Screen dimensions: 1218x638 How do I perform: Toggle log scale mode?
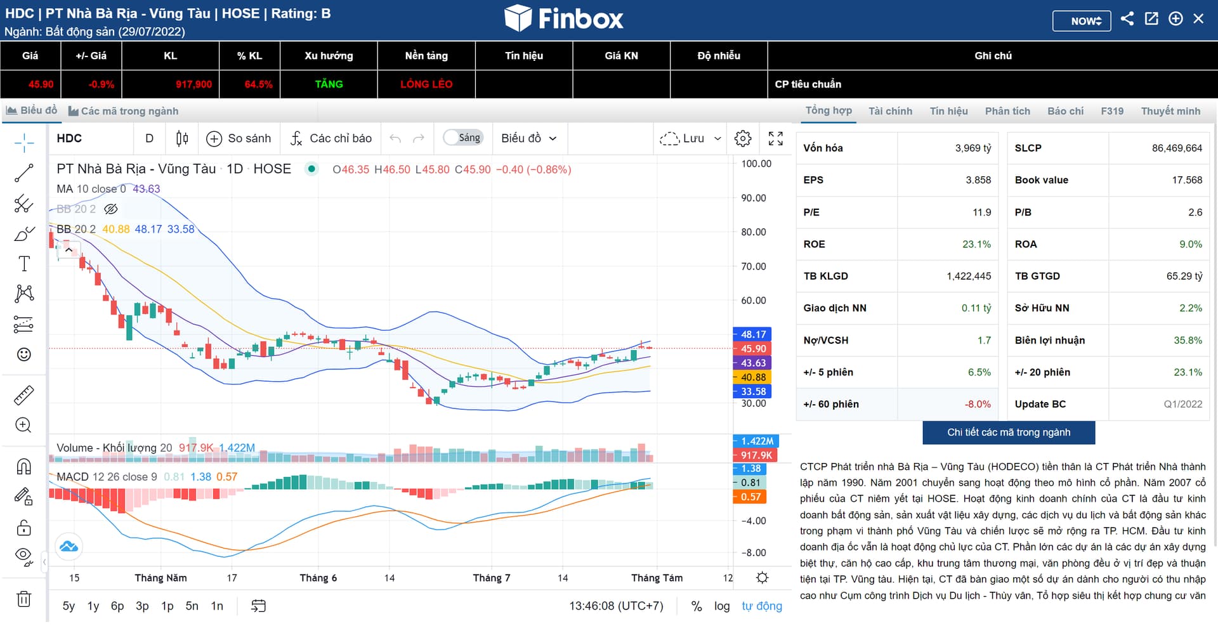(722, 606)
